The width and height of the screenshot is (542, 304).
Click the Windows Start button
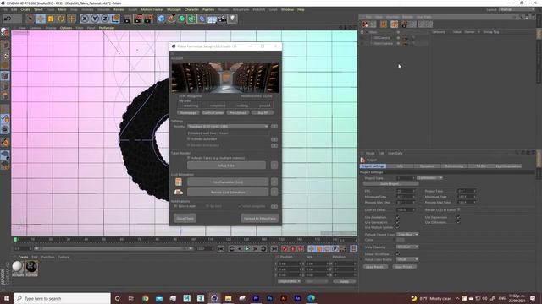[6, 298]
